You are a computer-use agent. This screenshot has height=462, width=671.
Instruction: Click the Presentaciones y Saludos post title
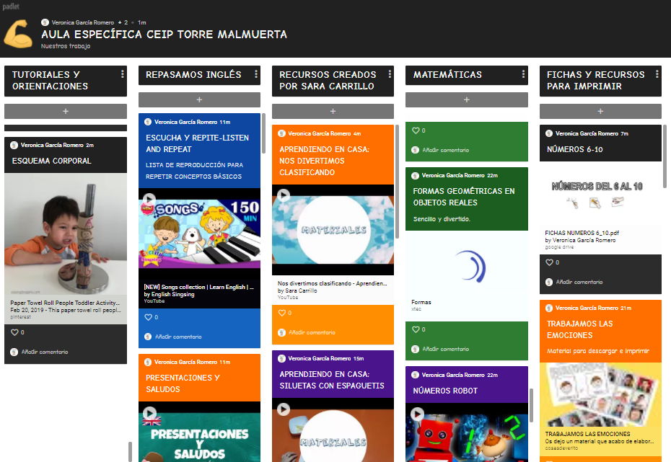click(x=183, y=383)
